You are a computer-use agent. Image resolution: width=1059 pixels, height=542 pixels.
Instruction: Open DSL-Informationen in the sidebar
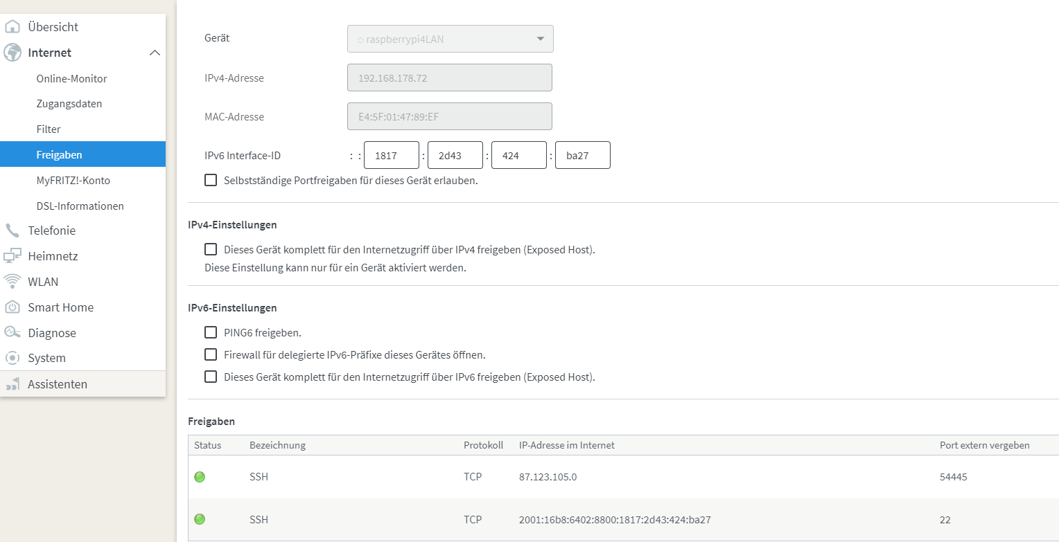click(80, 206)
